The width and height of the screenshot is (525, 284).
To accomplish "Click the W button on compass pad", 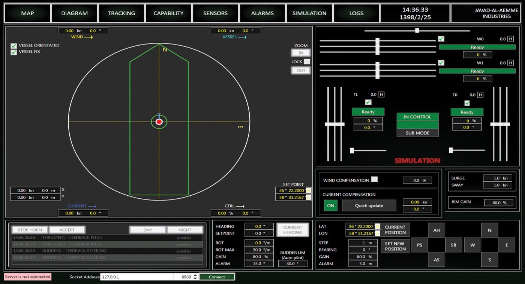I will (x=472, y=245).
